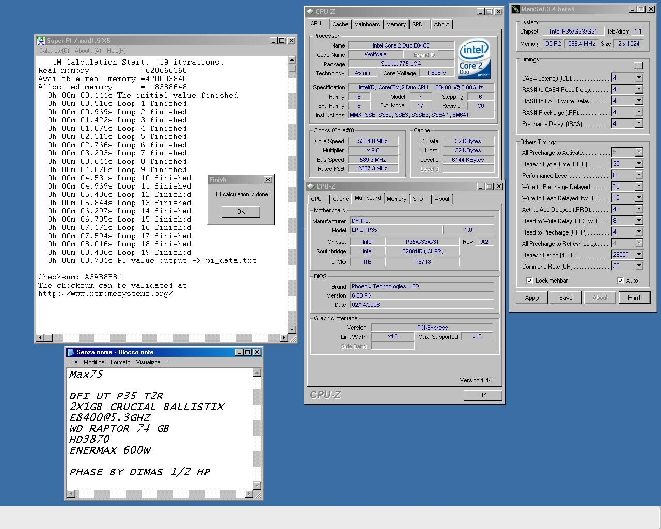Maximize the Super PI window
The width and height of the screenshot is (661, 529).
point(282,40)
